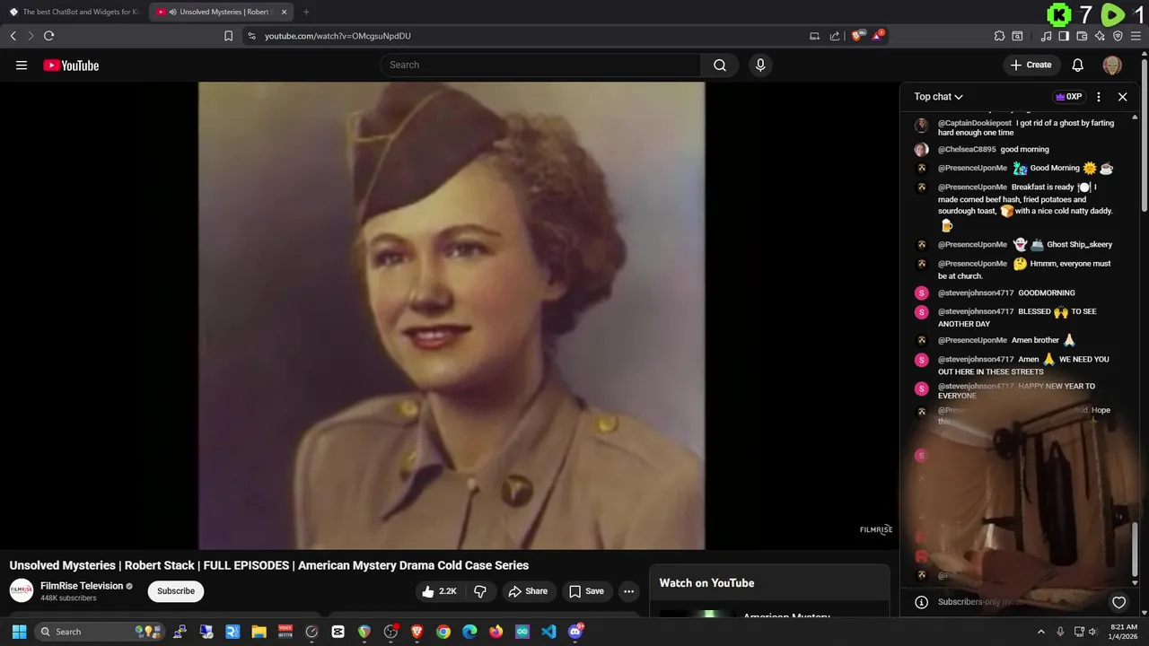Screen dimensions: 1149x646
Task: Close the live chat panel
Action: 1122,97
